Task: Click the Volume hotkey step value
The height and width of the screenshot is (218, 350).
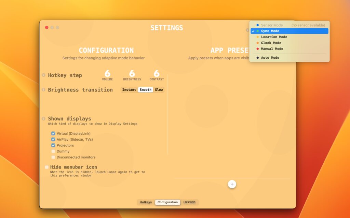Action: pyautogui.click(x=107, y=73)
